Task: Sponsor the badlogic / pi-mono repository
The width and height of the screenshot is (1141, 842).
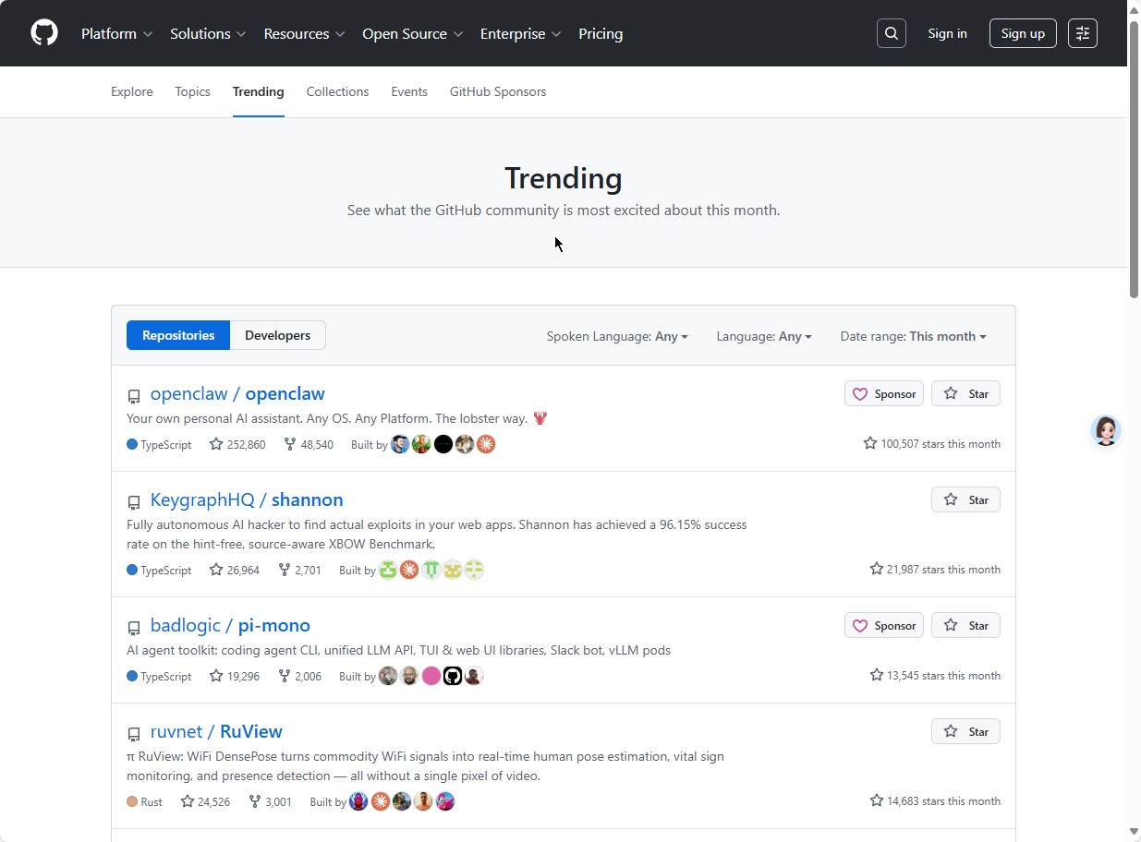Action: pyautogui.click(x=883, y=625)
